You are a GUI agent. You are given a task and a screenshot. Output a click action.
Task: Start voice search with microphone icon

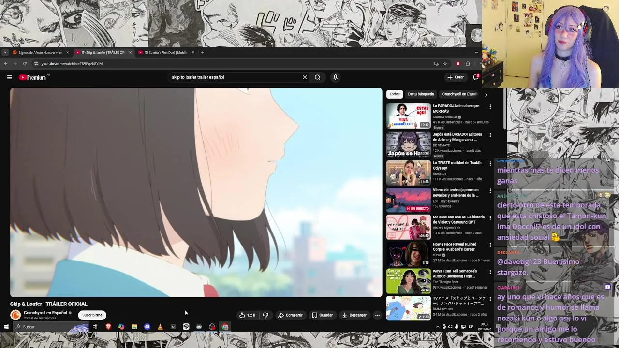pyautogui.click(x=335, y=77)
